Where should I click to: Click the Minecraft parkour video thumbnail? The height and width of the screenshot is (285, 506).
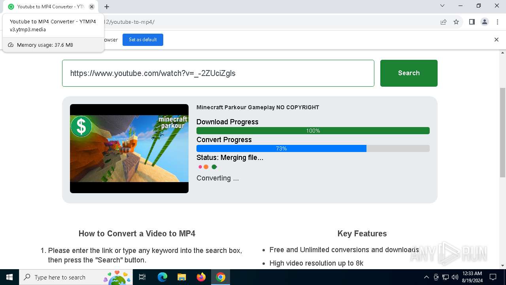[129, 148]
